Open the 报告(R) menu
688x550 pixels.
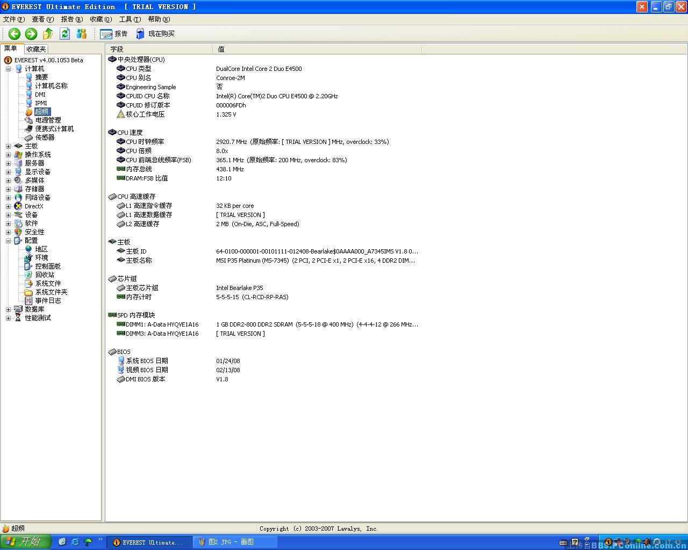click(x=72, y=19)
